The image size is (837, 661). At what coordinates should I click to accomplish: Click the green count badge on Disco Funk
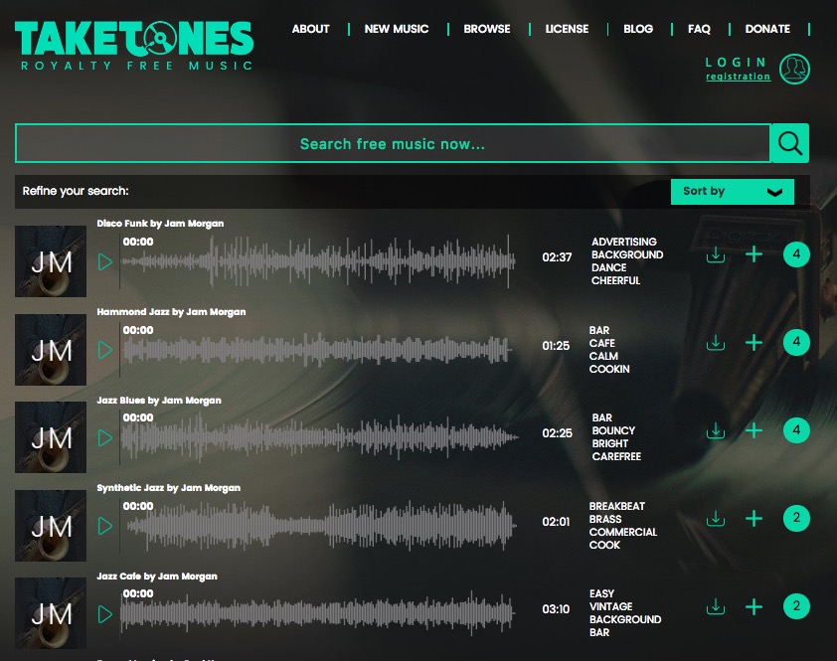coord(796,254)
